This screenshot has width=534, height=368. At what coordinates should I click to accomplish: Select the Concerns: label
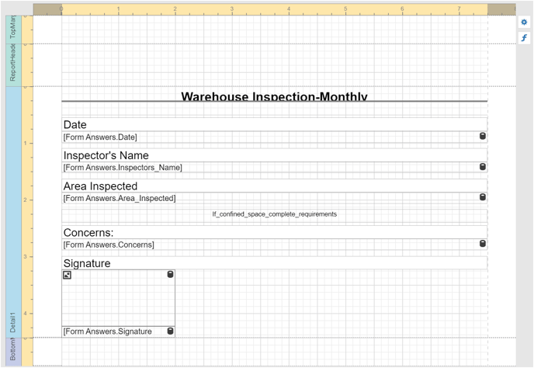click(275, 232)
